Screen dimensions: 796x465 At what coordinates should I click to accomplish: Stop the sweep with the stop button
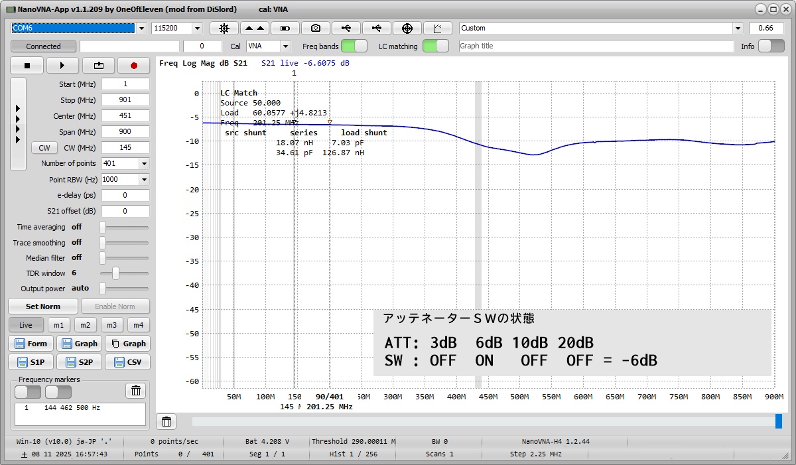click(27, 66)
